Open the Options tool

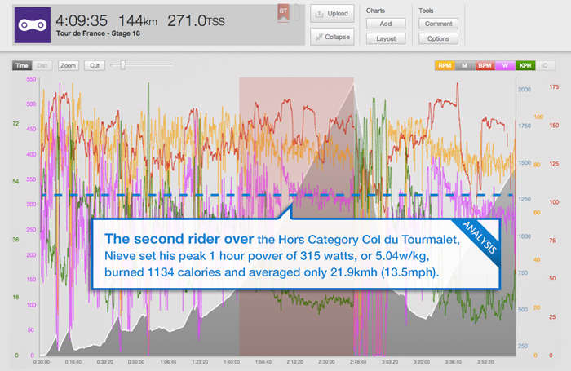(438, 38)
